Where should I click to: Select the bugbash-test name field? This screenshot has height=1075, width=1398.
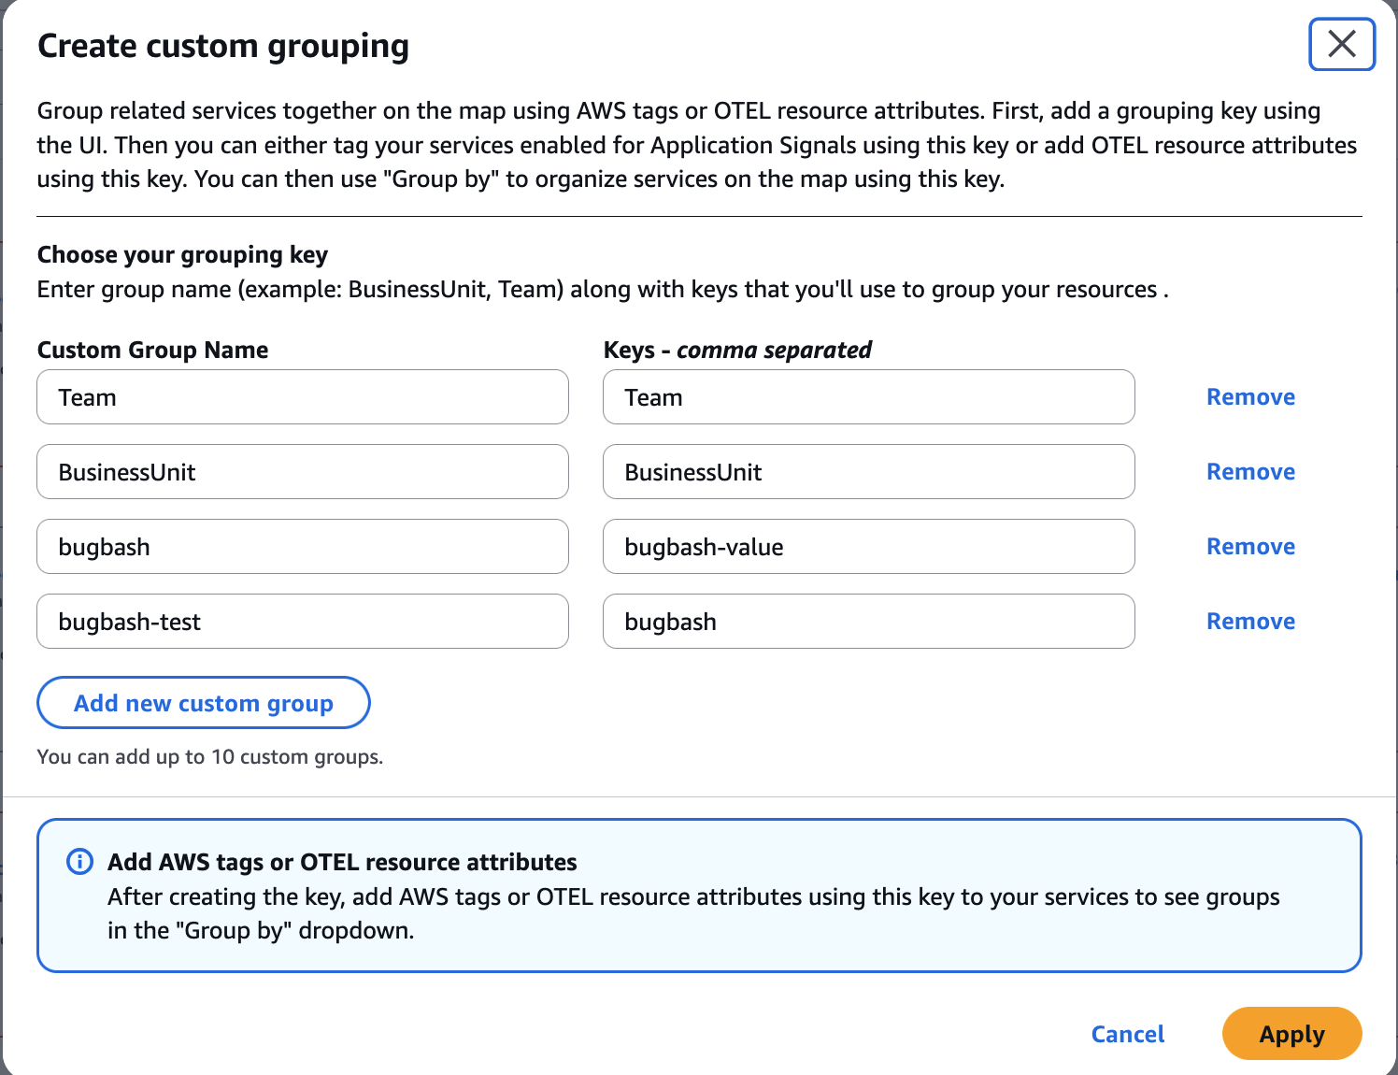tap(303, 621)
